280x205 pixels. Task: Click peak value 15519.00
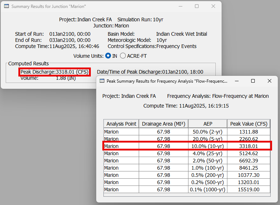pos(249,189)
